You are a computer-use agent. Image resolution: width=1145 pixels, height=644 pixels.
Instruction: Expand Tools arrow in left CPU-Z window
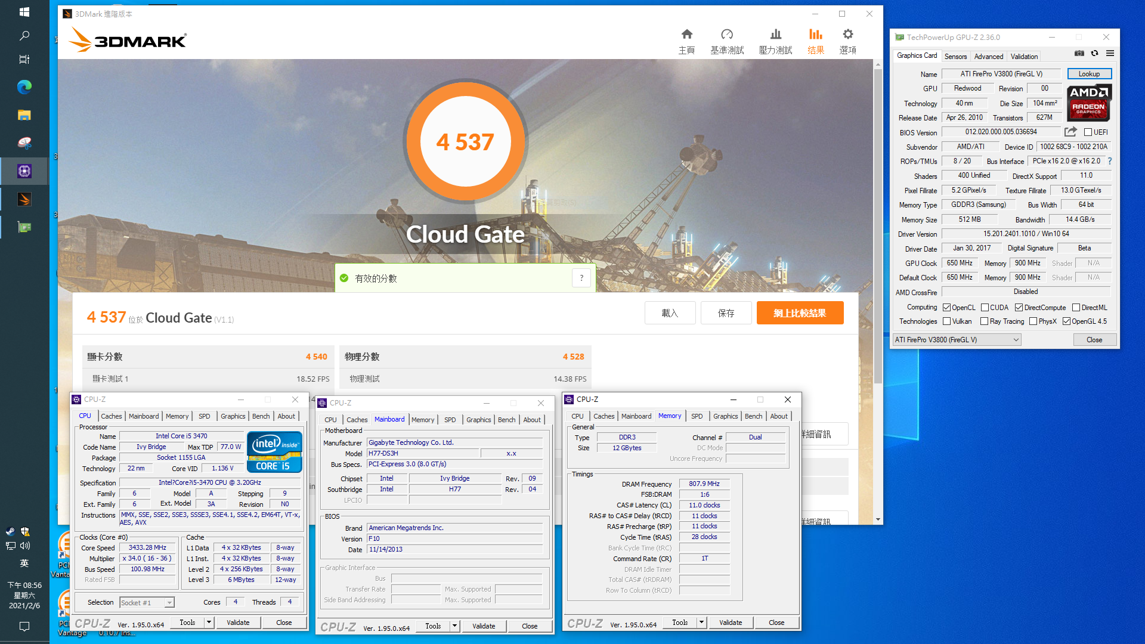[x=209, y=623]
